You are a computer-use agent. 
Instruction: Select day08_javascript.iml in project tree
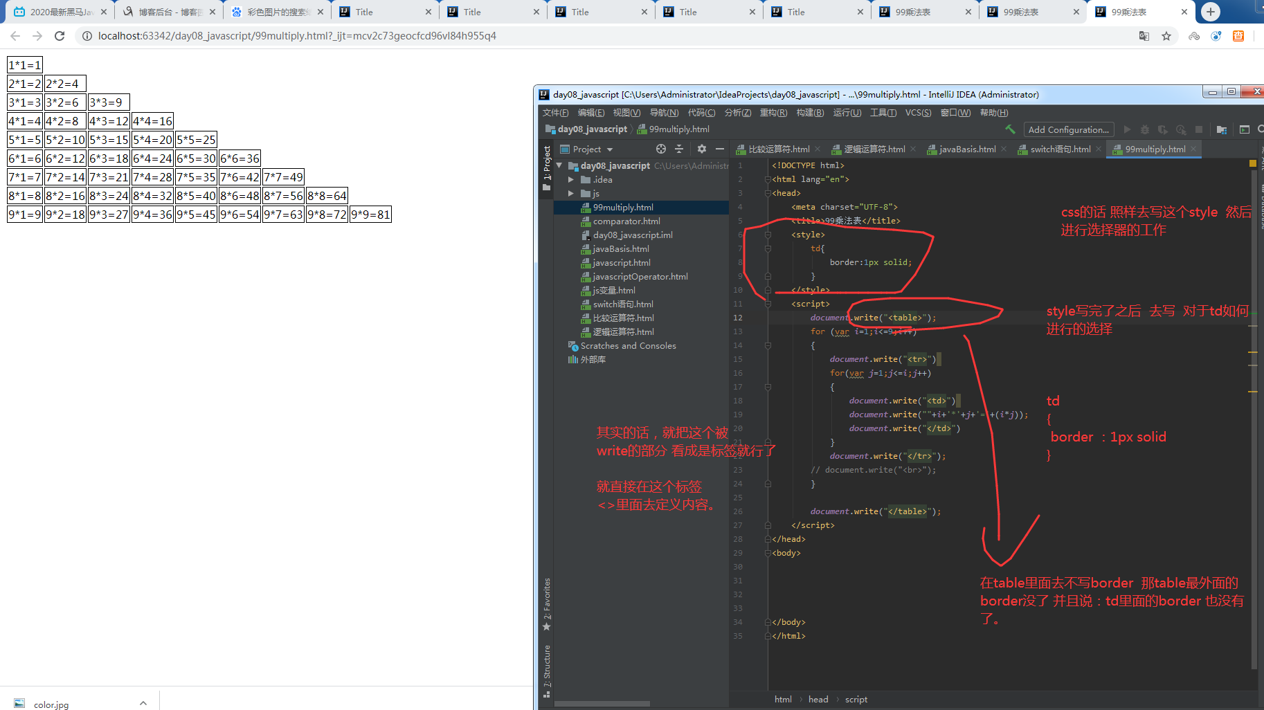(x=633, y=235)
